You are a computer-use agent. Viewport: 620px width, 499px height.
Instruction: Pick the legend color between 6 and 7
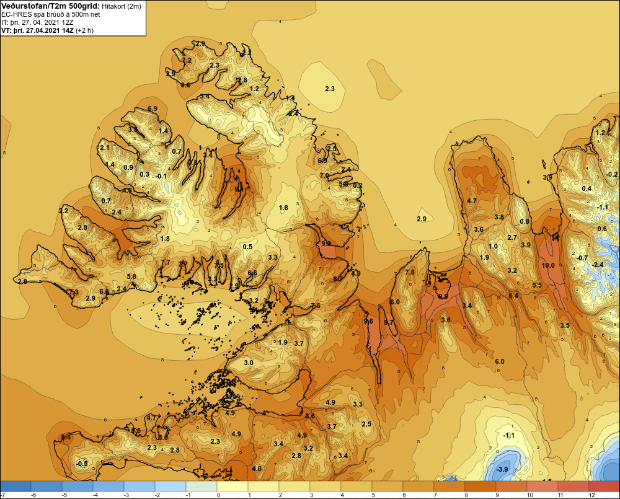coord(418,487)
